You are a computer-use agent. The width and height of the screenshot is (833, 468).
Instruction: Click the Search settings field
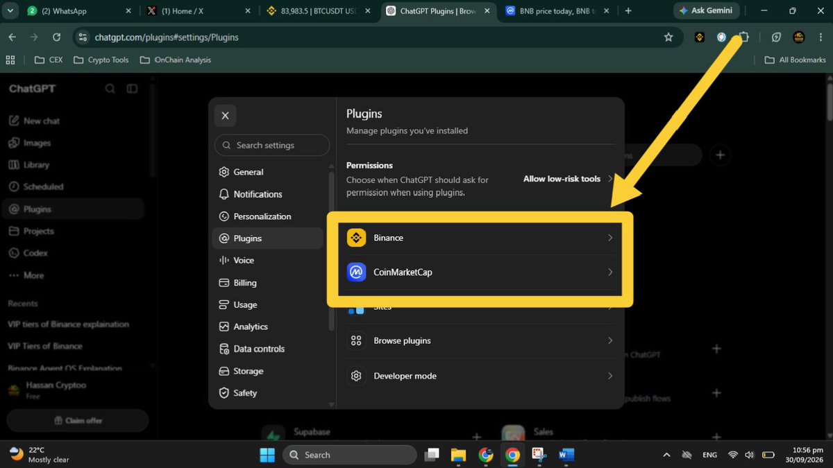pyautogui.click(x=272, y=145)
